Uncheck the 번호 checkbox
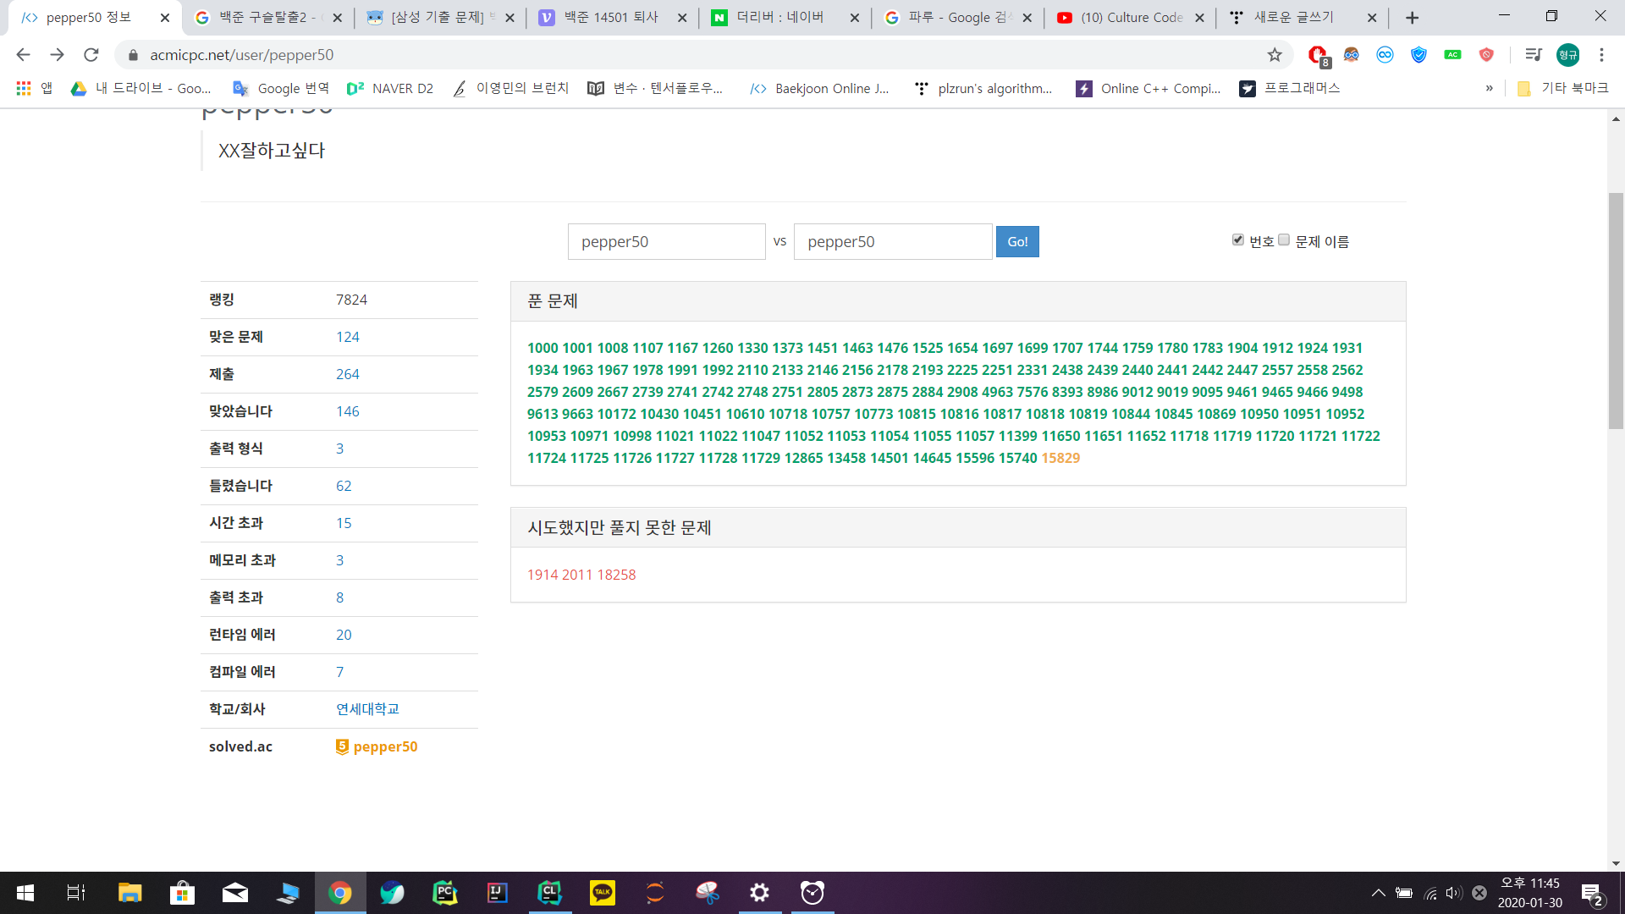 (x=1238, y=240)
